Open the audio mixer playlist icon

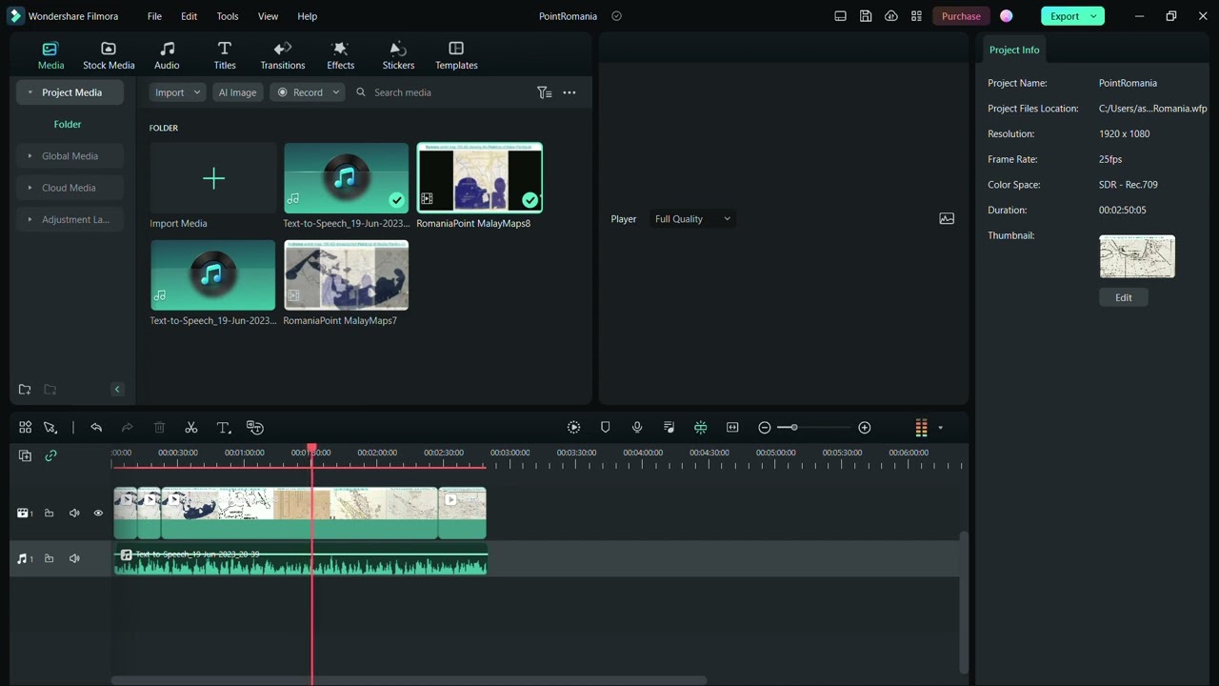(669, 428)
